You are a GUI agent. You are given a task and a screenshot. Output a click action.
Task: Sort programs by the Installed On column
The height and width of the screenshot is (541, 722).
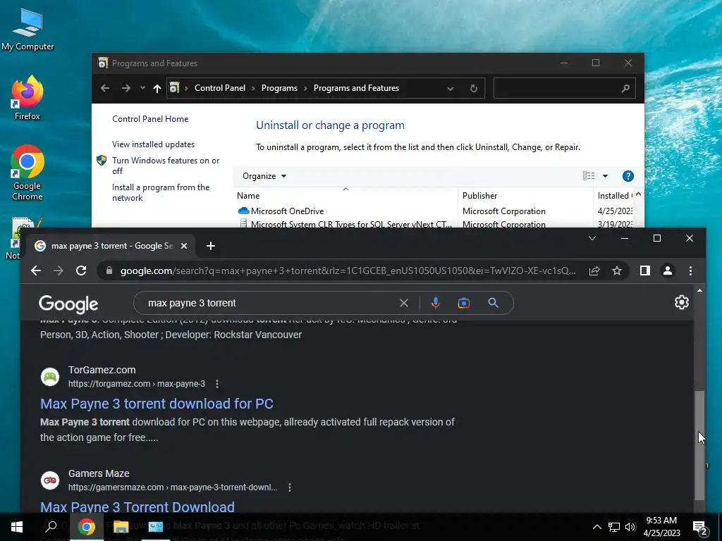click(x=614, y=196)
